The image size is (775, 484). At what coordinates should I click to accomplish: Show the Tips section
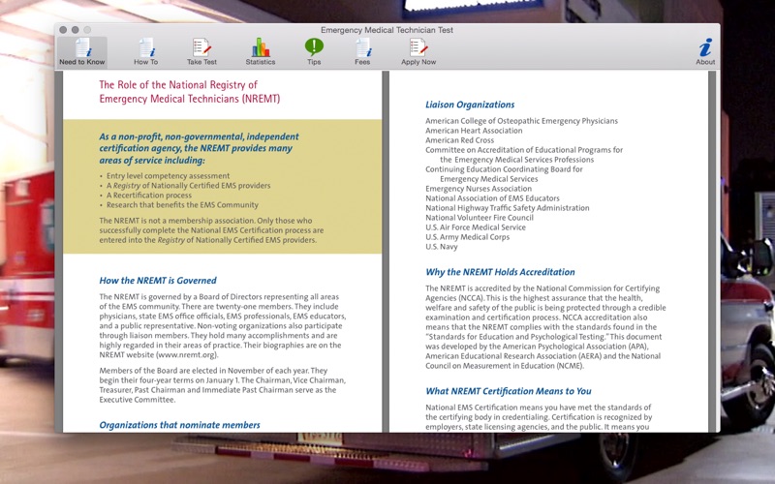coord(314,50)
